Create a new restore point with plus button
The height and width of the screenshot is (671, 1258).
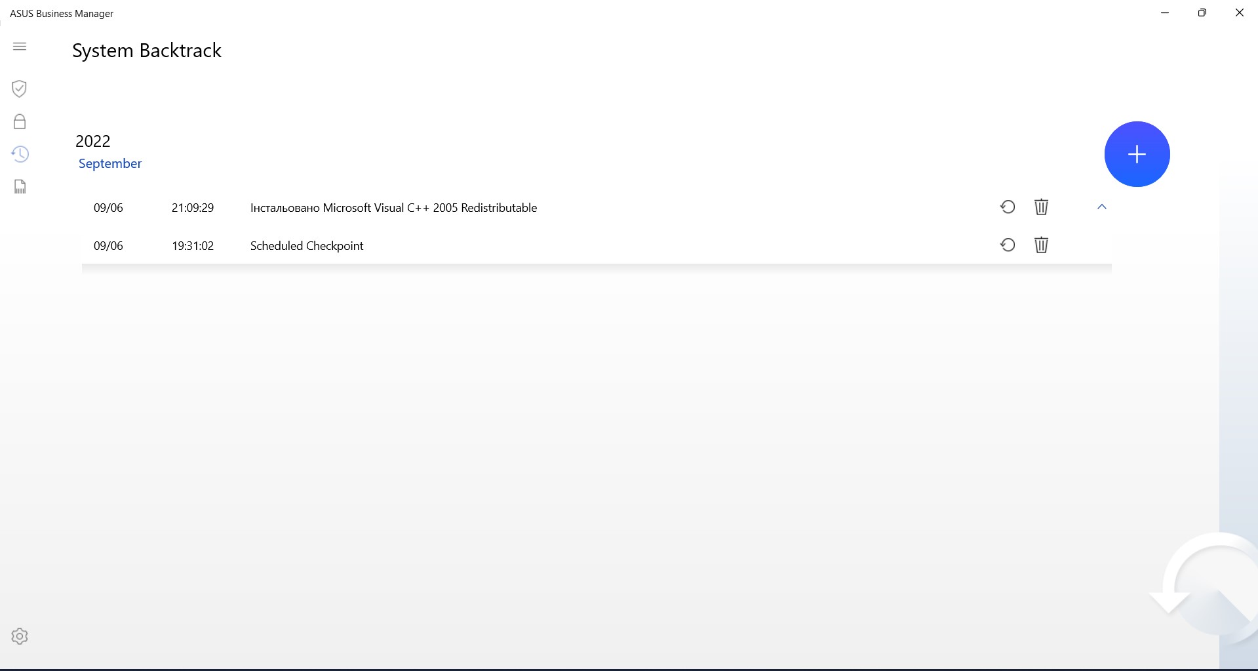pos(1137,154)
